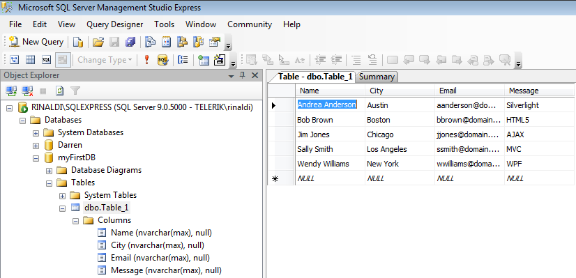Select the Tables folder in the tree
Viewport: 576px width, 278px height.
click(83, 183)
